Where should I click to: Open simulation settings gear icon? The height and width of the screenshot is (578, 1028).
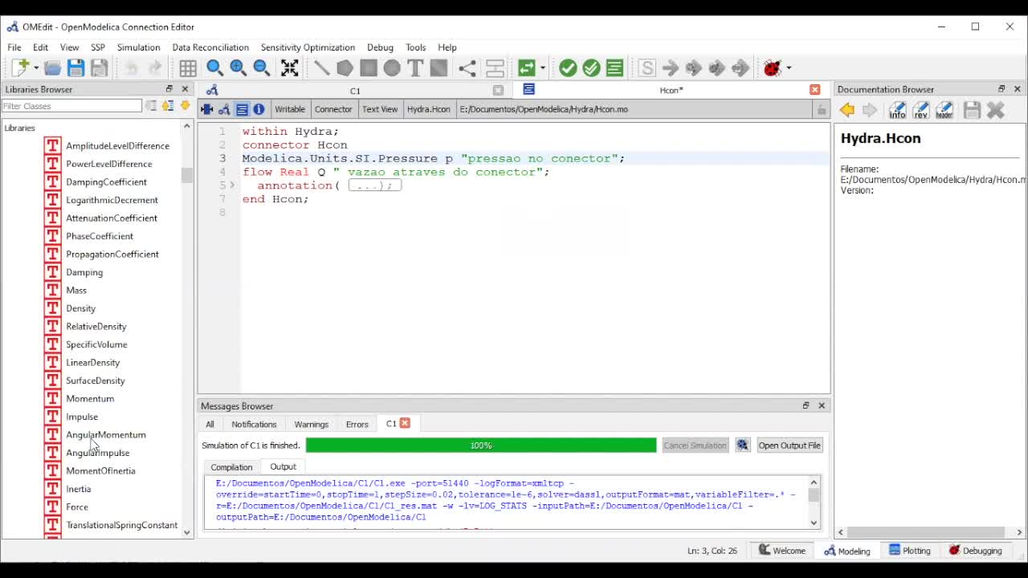point(742,446)
